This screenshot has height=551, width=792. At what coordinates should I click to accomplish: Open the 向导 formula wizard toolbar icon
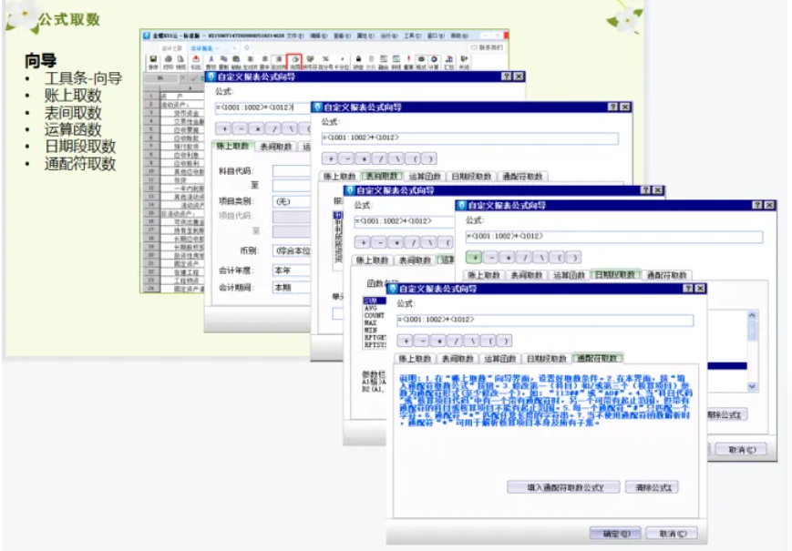[x=294, y=63]
